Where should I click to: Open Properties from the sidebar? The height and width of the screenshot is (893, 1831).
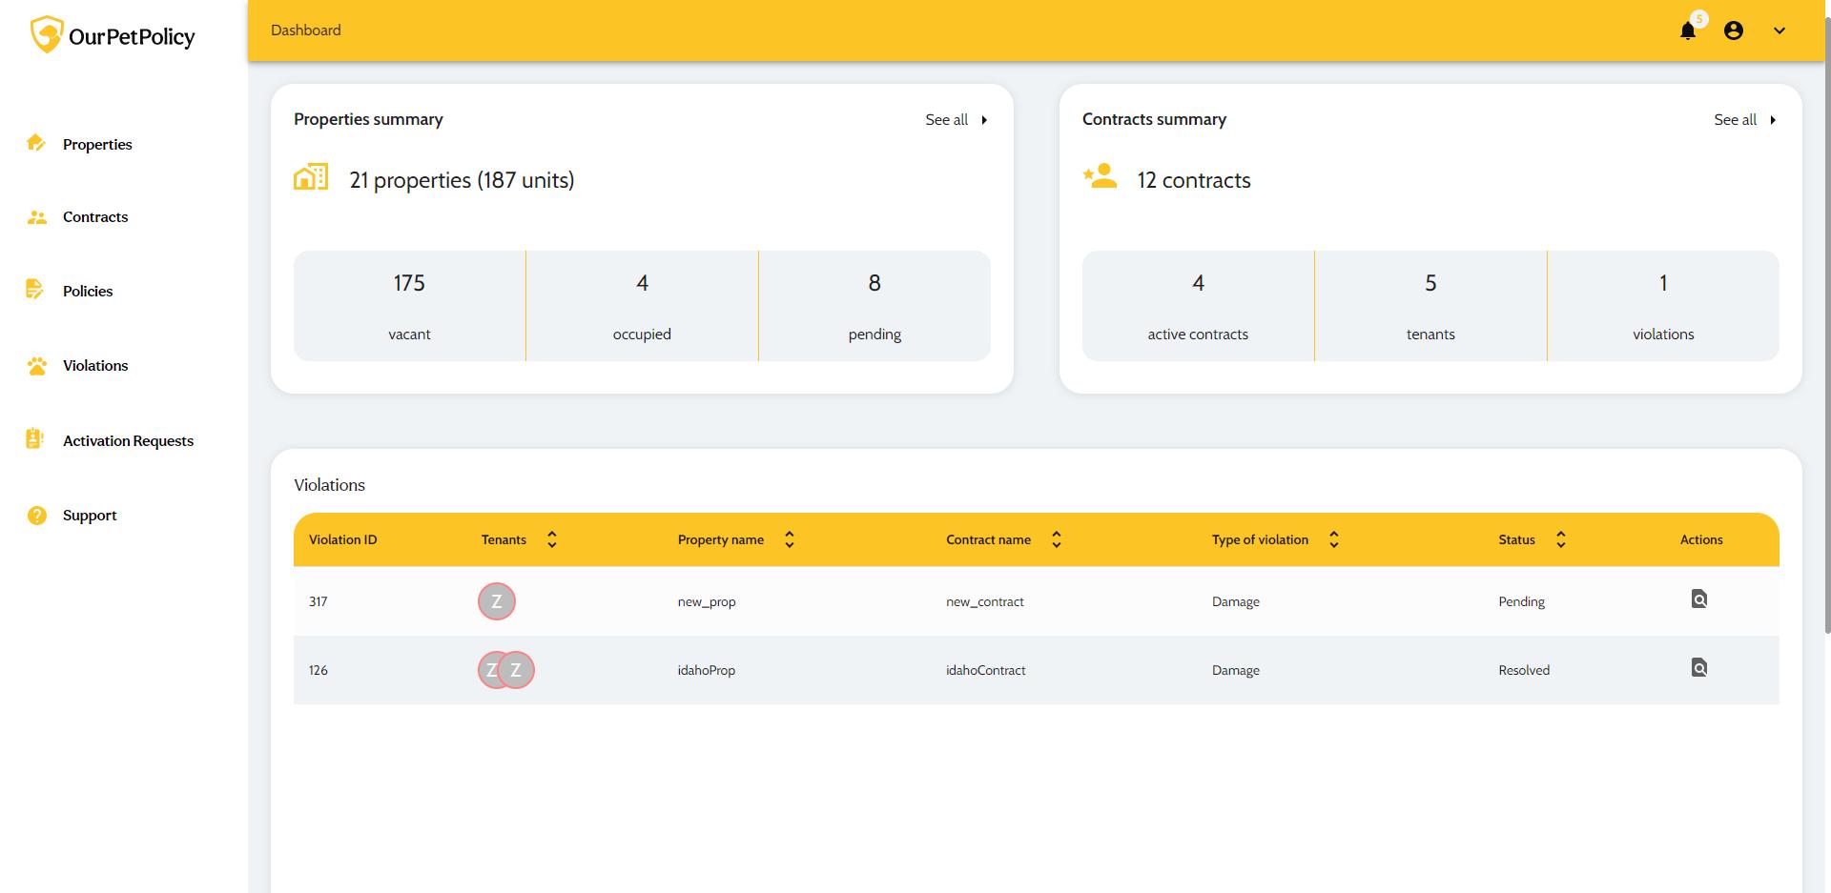pyautogui.click(x=96, y=144)
